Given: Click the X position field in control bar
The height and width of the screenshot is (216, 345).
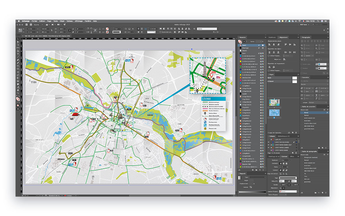Looking at the screenshot, I should coord(31,29).
